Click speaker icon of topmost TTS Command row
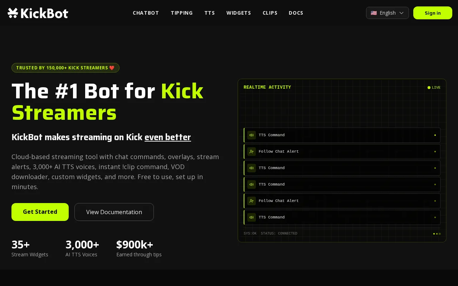458x286 pixels. (x=252, y=135)
